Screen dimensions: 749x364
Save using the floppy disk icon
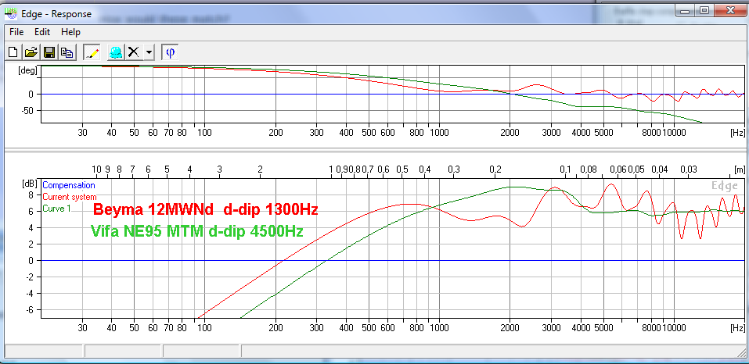point(49,52)
